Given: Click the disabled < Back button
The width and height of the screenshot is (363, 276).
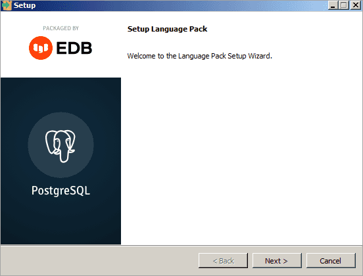Looking at the screenshot, I should click(x=223, y=261).
